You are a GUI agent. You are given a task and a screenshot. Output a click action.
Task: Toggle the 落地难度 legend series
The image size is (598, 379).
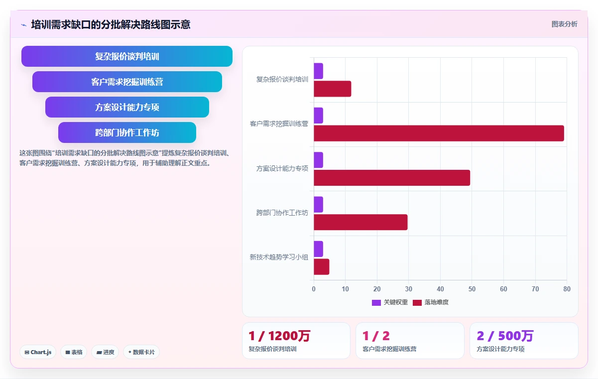click(431, 302)
